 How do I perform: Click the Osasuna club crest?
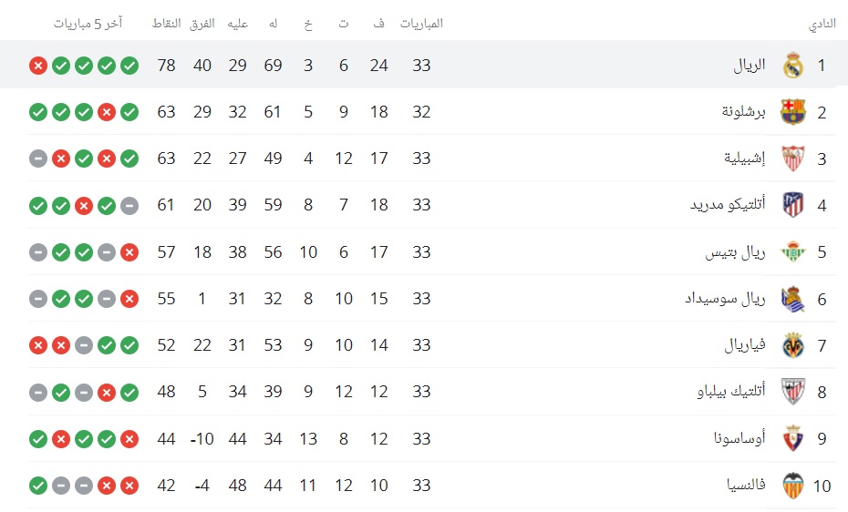pyautogui.click(x=793, y=438)
